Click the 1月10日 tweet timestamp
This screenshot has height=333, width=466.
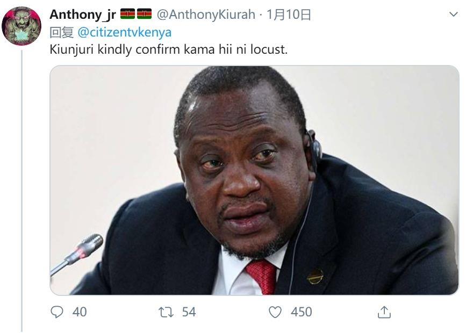tap(288, 15)
